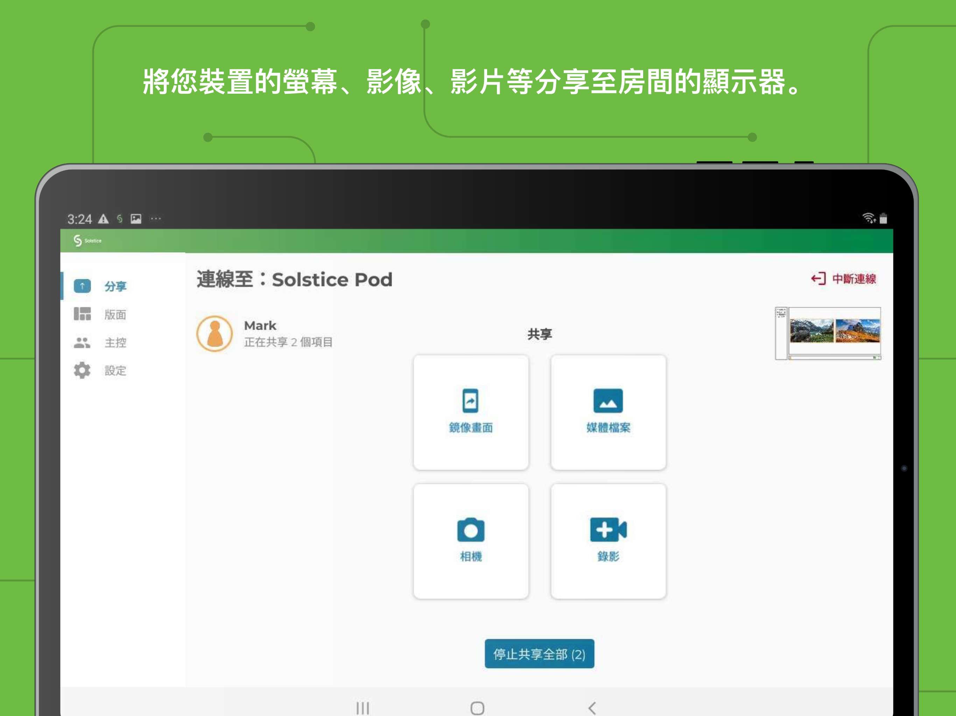Tap the Wi-Fi status icon

point(869,218)
